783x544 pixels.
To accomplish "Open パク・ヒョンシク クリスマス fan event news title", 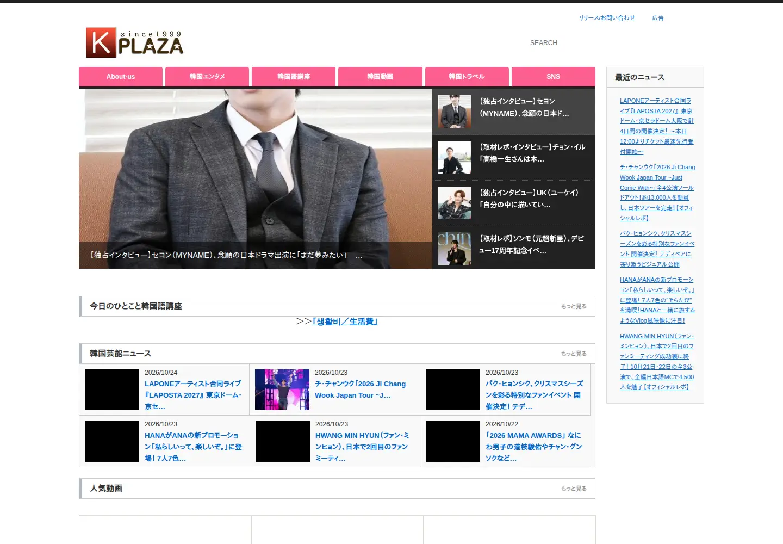I will 535,395.
